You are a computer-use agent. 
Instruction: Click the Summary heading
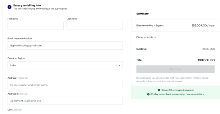(143, 14)
